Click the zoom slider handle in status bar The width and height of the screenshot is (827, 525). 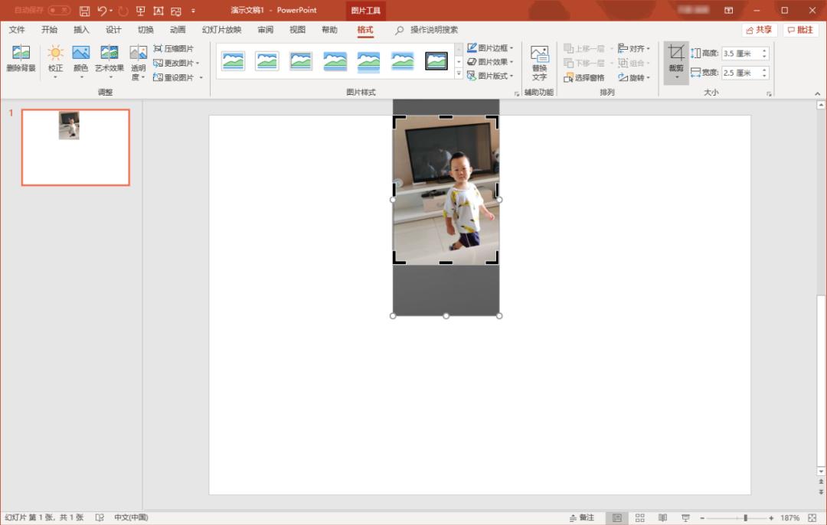coord(745,518)
